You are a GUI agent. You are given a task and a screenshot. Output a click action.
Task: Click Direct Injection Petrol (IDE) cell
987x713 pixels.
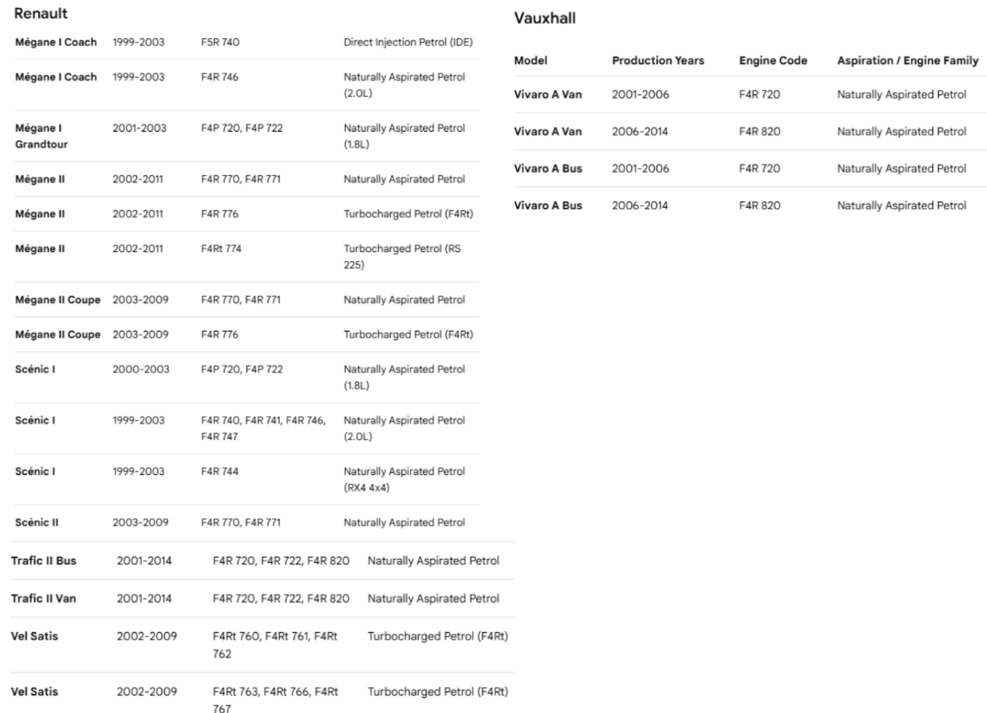(x=408, y=42)
